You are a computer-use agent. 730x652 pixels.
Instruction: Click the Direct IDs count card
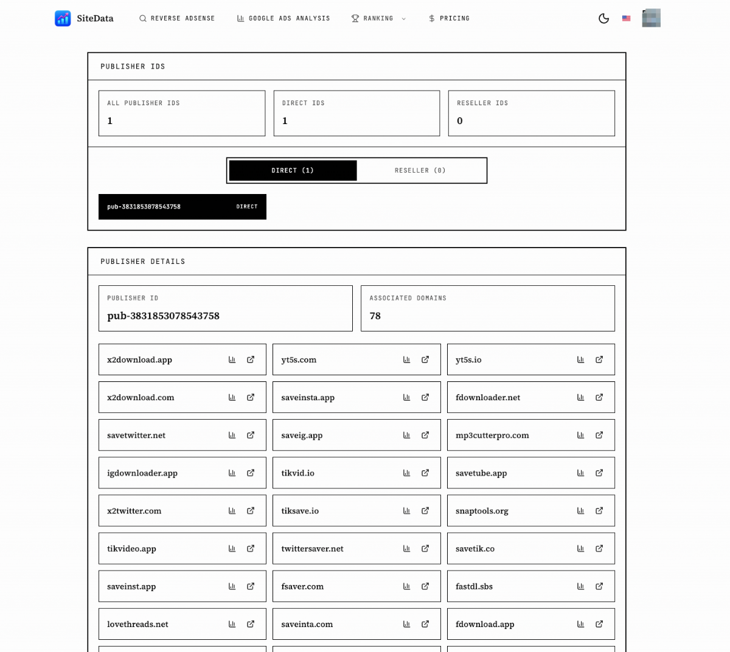tap(356, 113)
